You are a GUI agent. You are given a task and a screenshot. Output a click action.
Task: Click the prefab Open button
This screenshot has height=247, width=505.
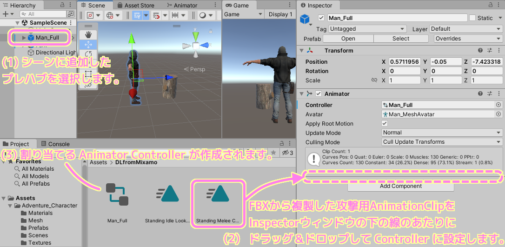(x=348, y=39)
